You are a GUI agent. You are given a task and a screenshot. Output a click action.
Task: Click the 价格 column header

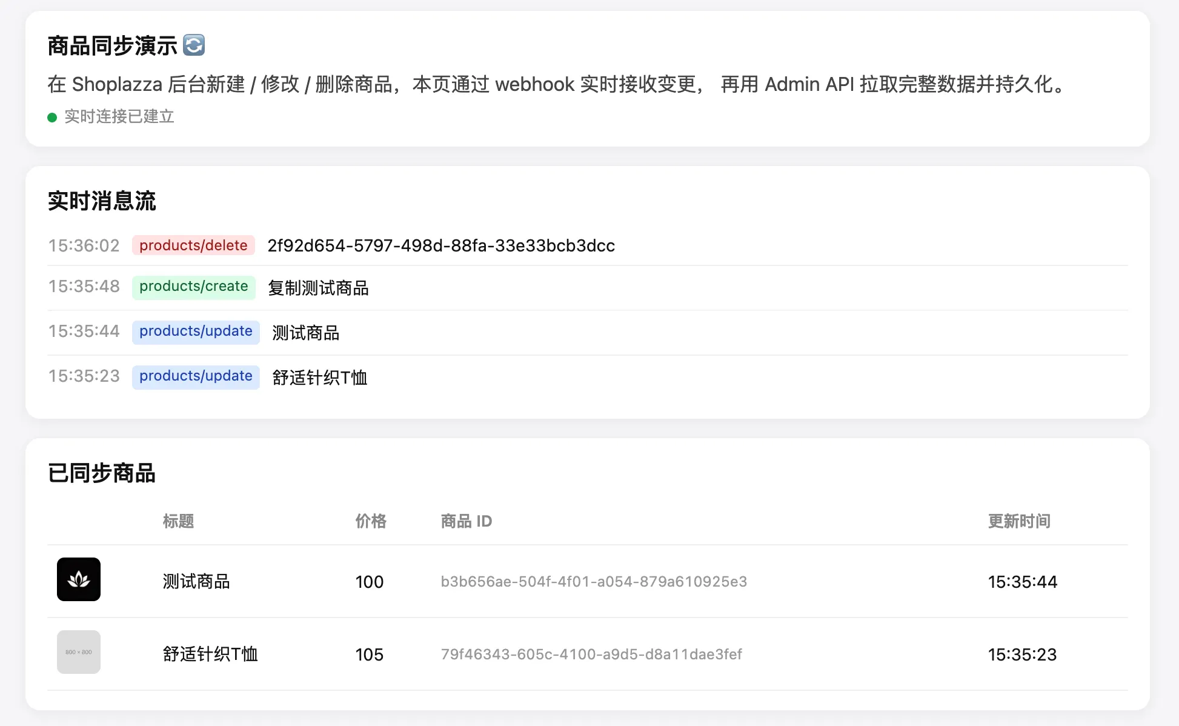click(x=371, y=521)
